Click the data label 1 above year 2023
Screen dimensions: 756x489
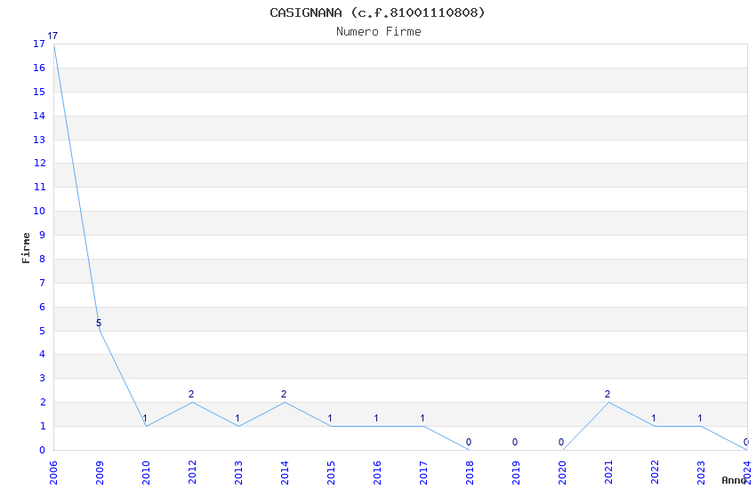[x=700, y=418]
